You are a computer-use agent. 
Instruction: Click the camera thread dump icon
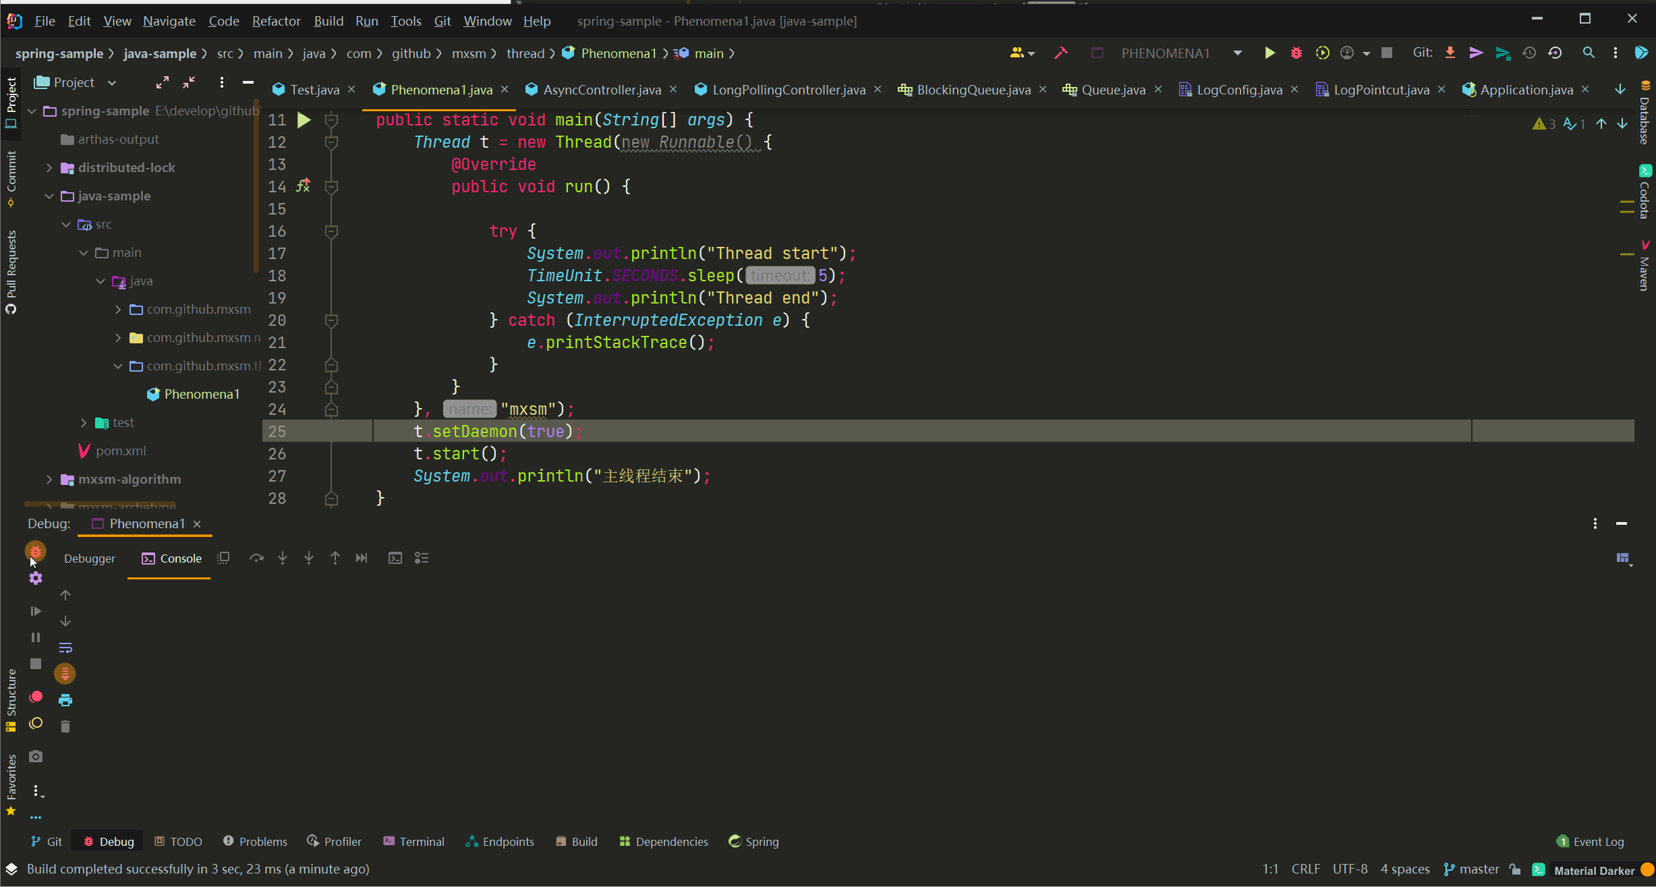[36, 757]
